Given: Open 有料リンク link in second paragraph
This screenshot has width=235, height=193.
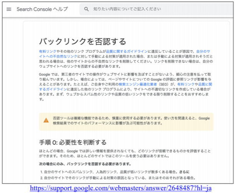Looking at the screenshot, I should [186, 84].
